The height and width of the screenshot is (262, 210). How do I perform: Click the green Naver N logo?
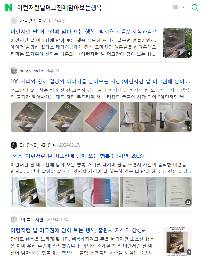[9, 8]
